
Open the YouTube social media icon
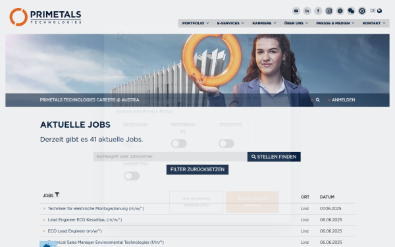tap(296, 11)
